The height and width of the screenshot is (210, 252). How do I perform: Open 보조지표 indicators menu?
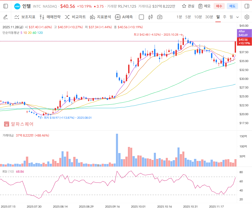(25, 17)
